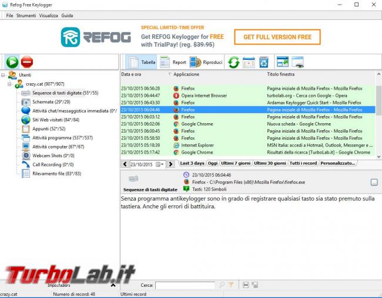The width and height of the screenshot is (382, 298).
Task: Click the match-word icon beside filter
Action: coord(246,285)
